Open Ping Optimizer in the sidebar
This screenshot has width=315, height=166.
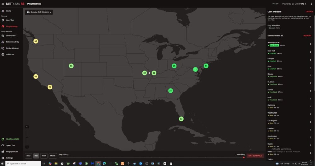click(11, 152)
